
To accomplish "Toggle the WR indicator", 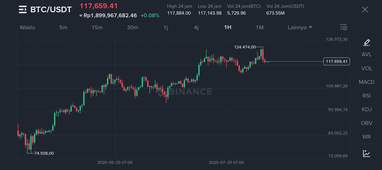I will pos(366,137).
